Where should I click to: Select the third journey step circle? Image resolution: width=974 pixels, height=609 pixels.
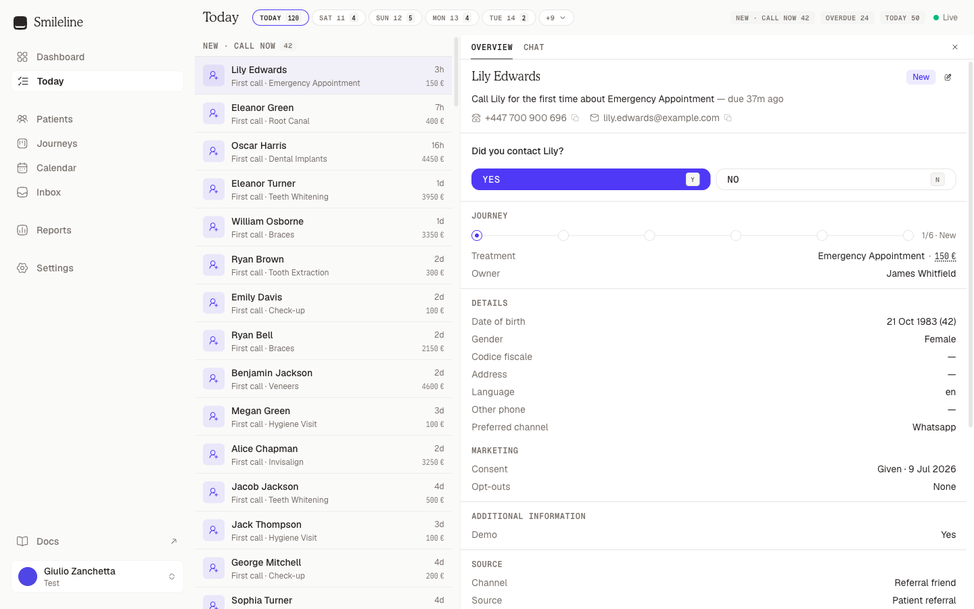649,235
